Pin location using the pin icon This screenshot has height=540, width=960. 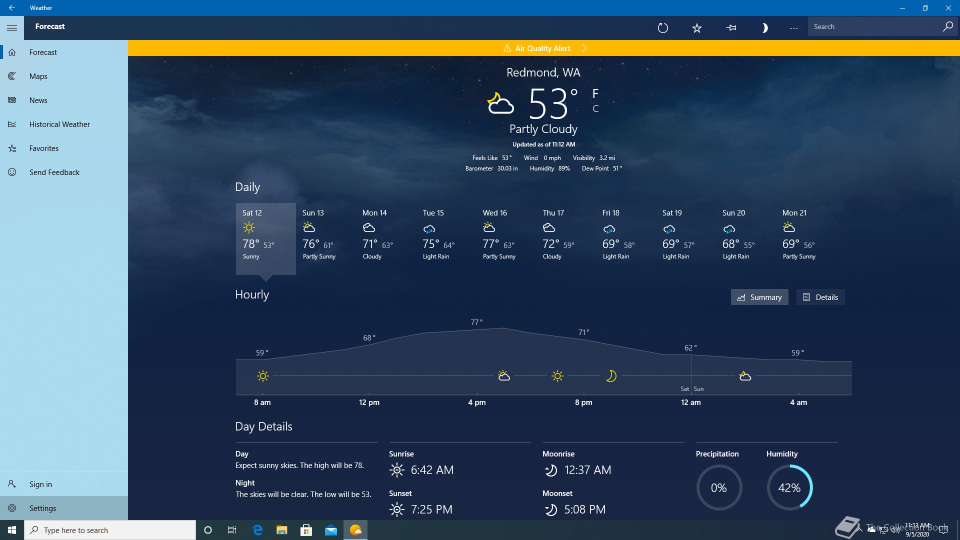click(x=731, y=28)
